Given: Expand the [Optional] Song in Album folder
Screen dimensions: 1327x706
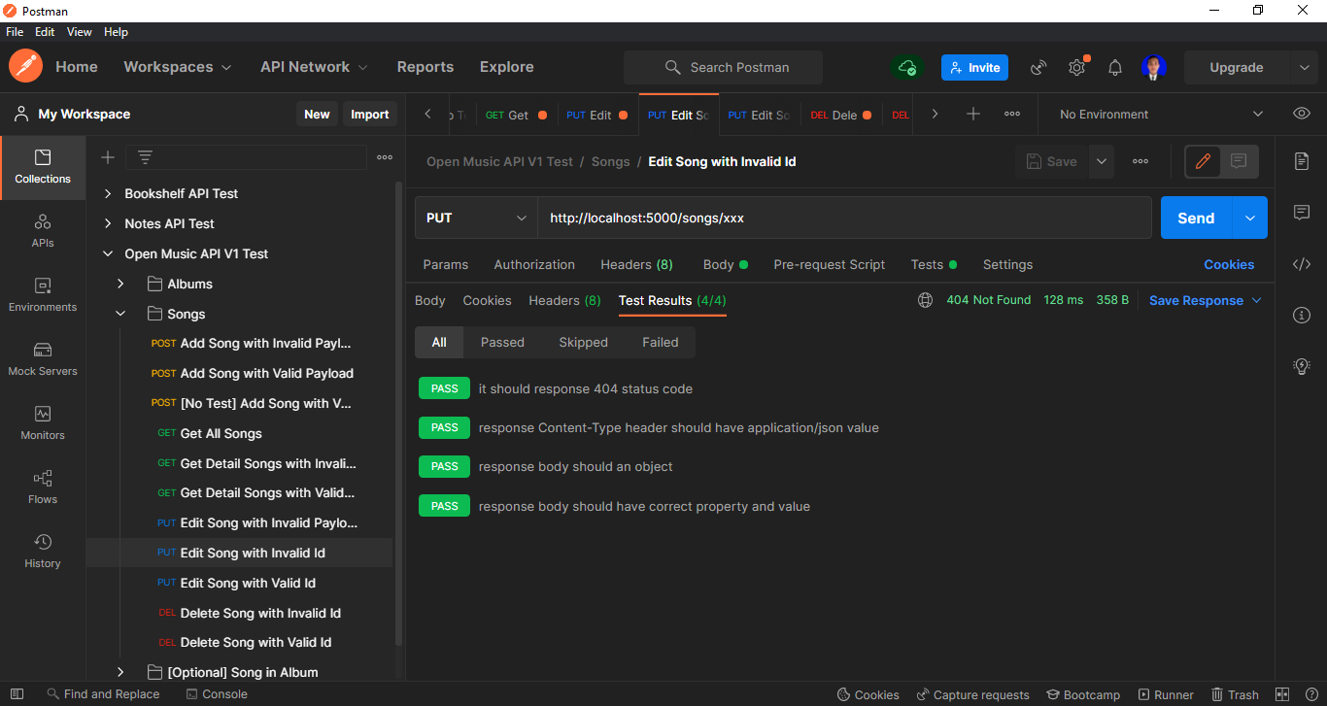Looking at the screenshot, I should pyautogui.click(x=120, y=672).
